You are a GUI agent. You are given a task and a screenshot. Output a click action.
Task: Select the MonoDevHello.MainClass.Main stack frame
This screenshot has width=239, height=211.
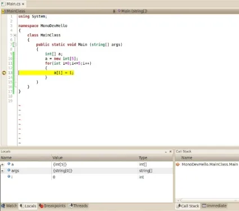click(210, 164)
